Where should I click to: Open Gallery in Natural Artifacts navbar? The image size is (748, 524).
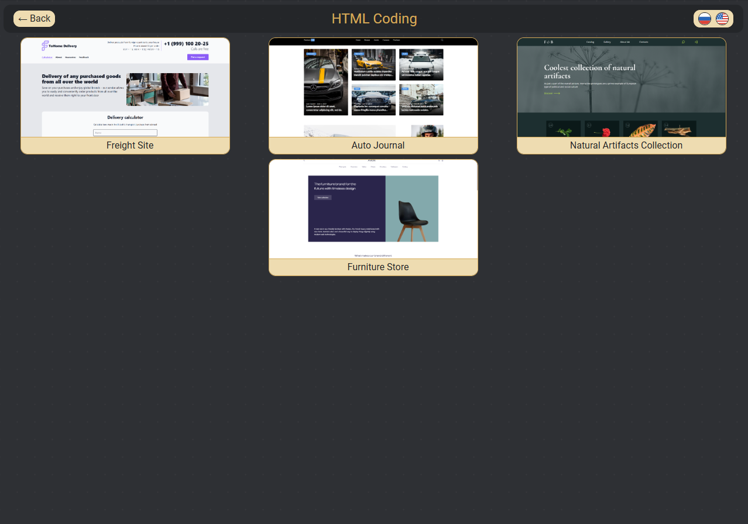point(608,42)
